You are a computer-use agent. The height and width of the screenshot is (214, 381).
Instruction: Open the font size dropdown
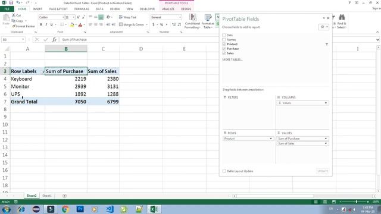click(x=73, y=17)
